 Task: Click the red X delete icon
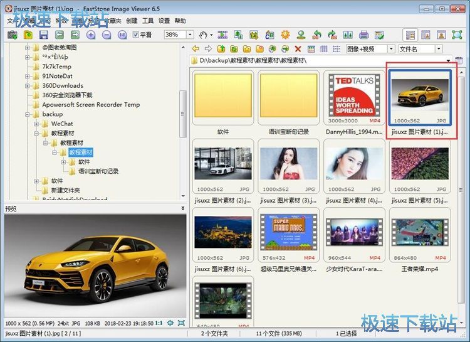[x=298, y=49]
